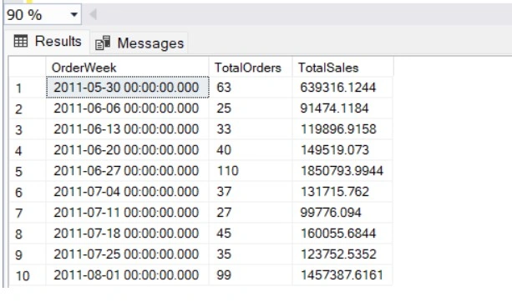Screen dimensions: 512x302
Task: Click TotalSales value 1457387.6161
Action: coord(342,275)
